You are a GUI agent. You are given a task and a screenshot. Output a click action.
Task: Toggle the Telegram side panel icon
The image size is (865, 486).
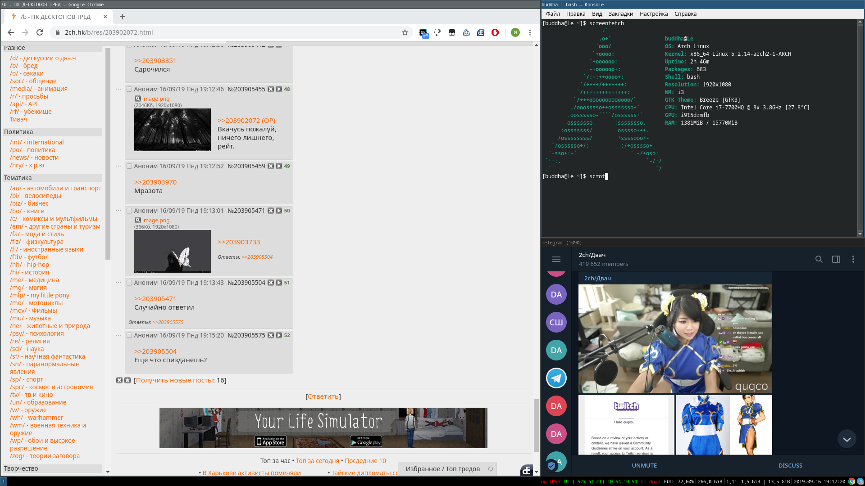click(836, 259)
